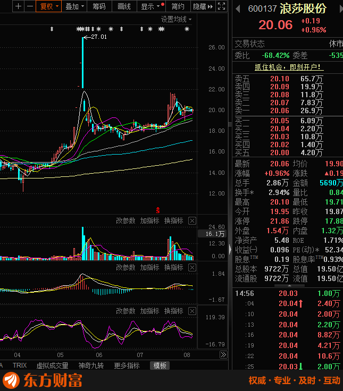Click the 东方财富 logo
This screenshot has width=343, height=391.
(43, 380)
